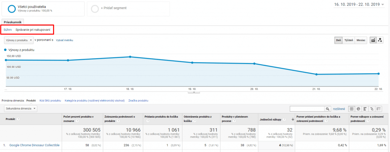Screen dimensions: 390x152
Task: Set chart granularity to Deň
Action: point(339,40)
